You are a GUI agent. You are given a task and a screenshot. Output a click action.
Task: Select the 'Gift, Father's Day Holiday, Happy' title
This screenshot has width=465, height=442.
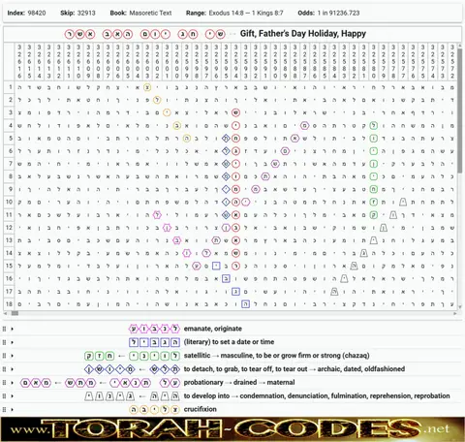[303, 34]
